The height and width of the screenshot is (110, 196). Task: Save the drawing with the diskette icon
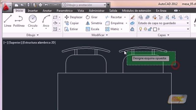point(28,5)
